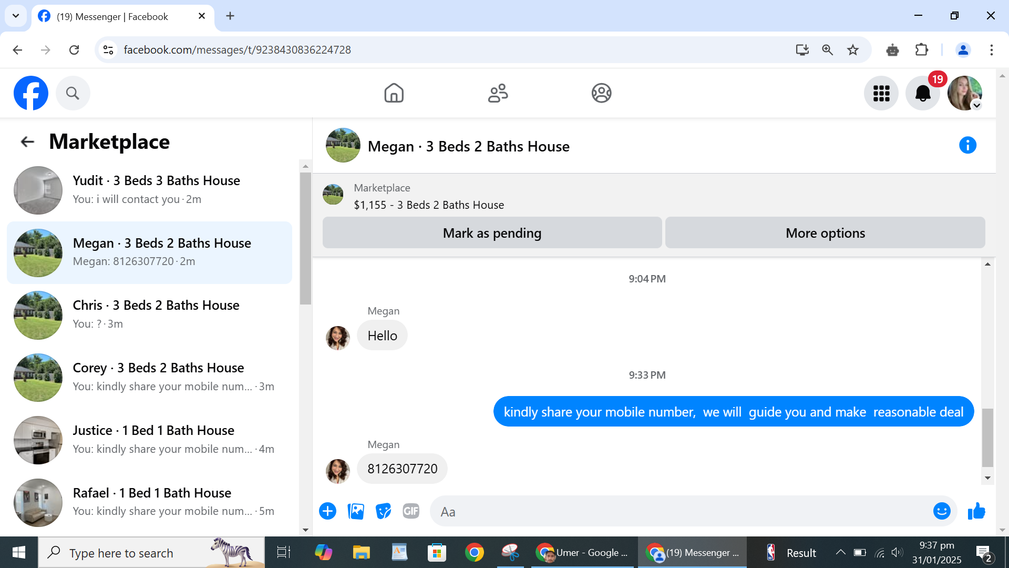The image size is (1009, 568).
Task: Show hidden system tray icons
Action: (x=840, y=552)
